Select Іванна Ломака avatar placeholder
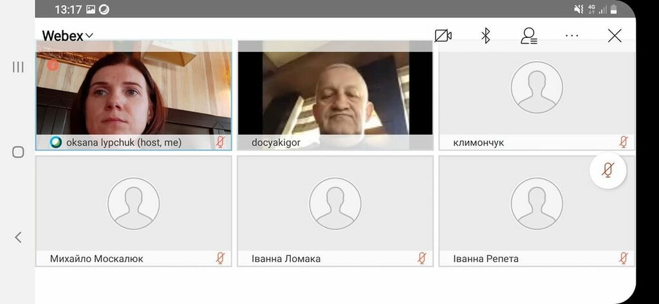Image resolution: width=659 pixels, height=304 pixels. click(335, 204)
